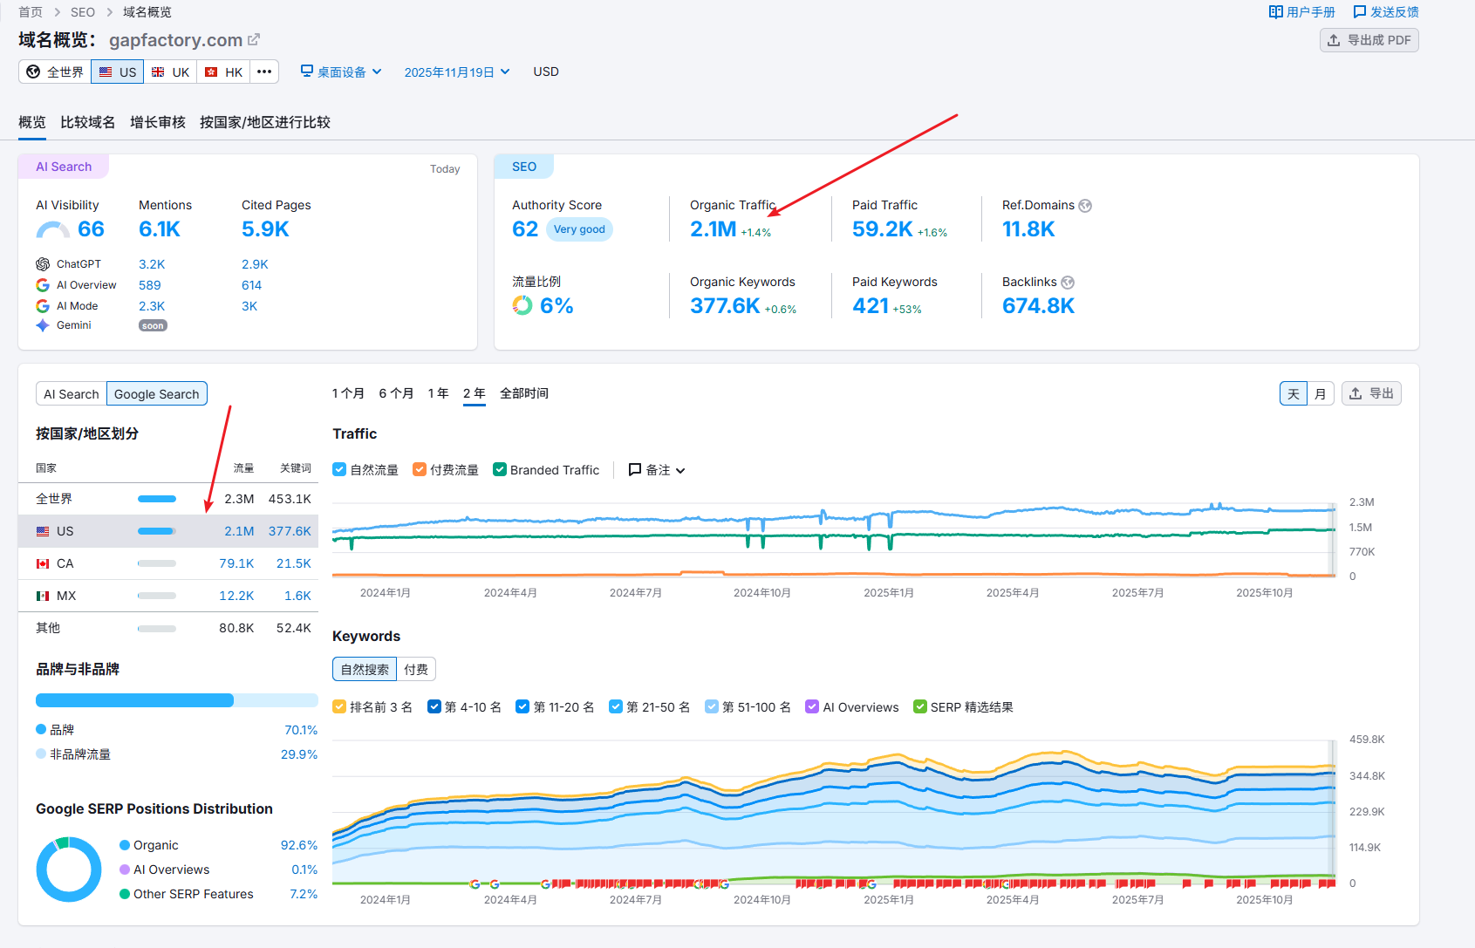Open the more countries ellipsis button

pyautogui.click(x=264, y=72)
